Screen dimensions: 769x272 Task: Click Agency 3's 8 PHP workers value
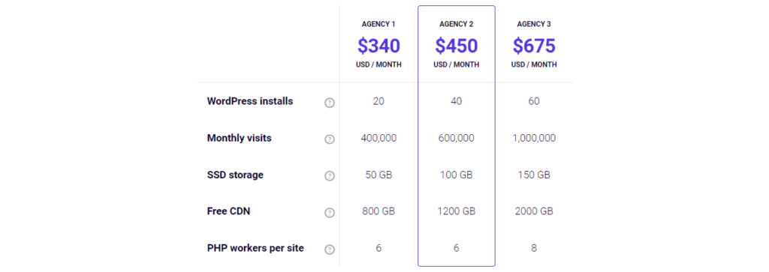pyautogui.click(x=534, y=249)
